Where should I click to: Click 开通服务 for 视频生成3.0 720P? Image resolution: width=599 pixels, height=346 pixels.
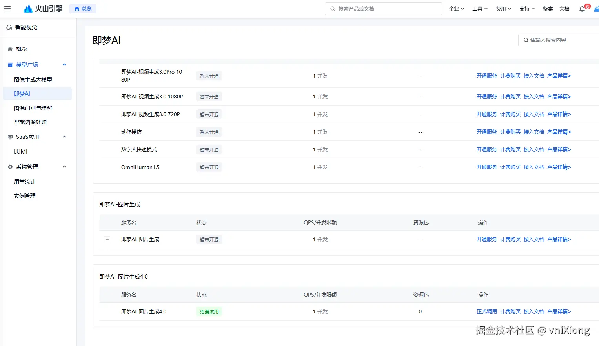click(x=487, y=114)
